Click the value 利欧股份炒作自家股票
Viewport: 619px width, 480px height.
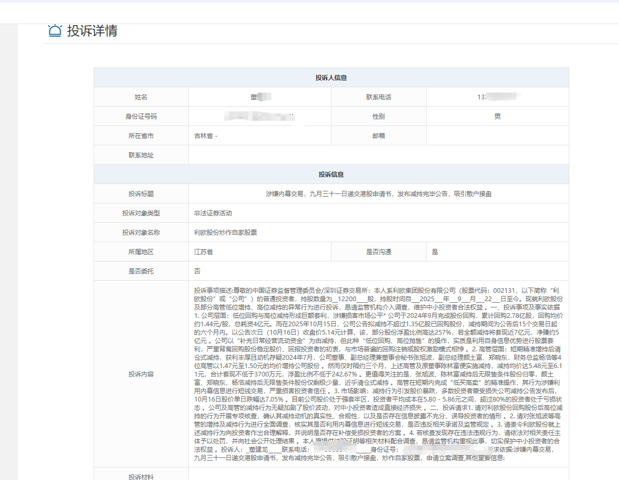(x=225, y=233)
